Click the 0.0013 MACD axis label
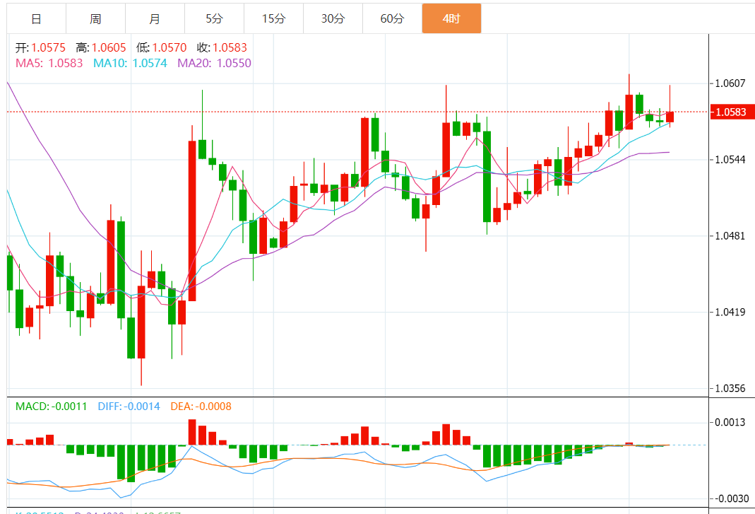This screenshot has height=514, width=755. tap(730, 422)
